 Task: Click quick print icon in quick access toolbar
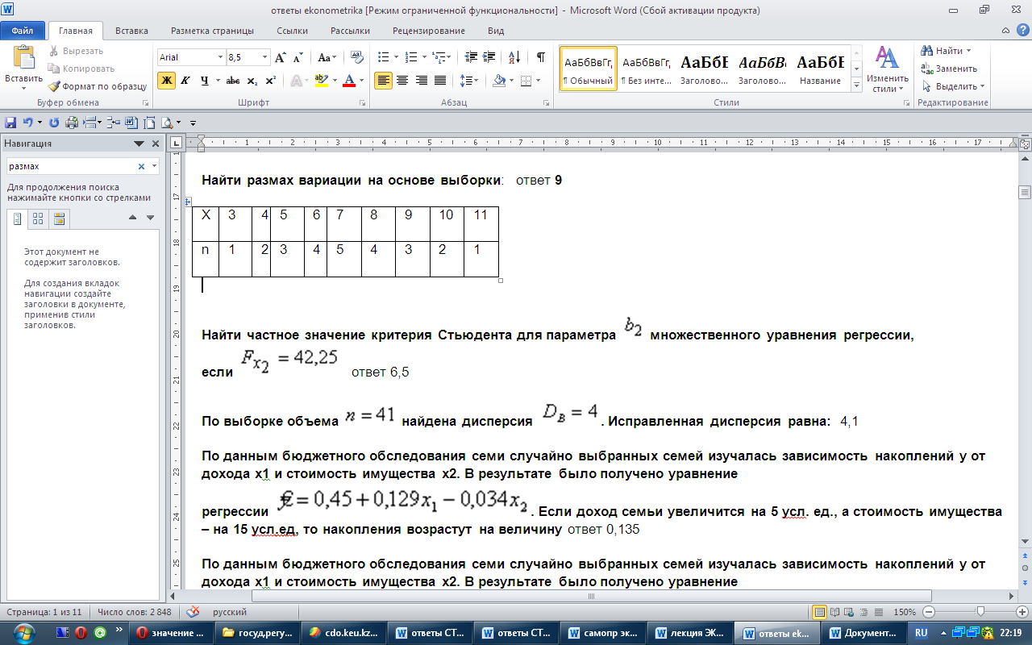tap(72, 123)
